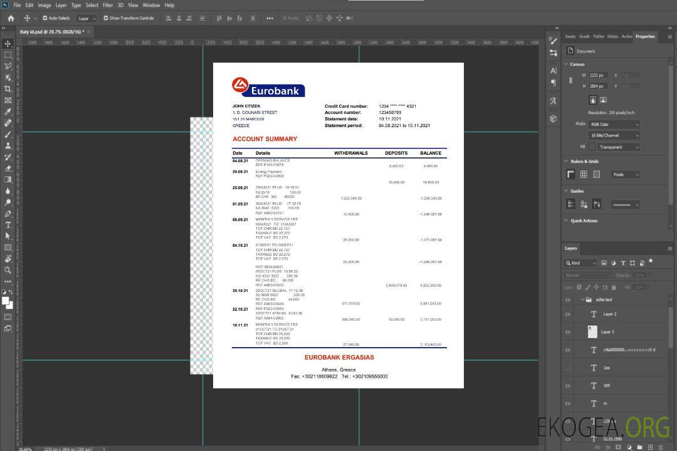
Task: Toggle the rulers button in Rulers & Grids
Action: click(571, 174)
